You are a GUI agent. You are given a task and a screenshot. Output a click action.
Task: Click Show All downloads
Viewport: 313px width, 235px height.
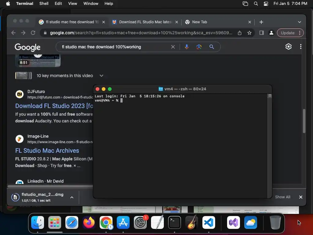click(x=283, y=197)
